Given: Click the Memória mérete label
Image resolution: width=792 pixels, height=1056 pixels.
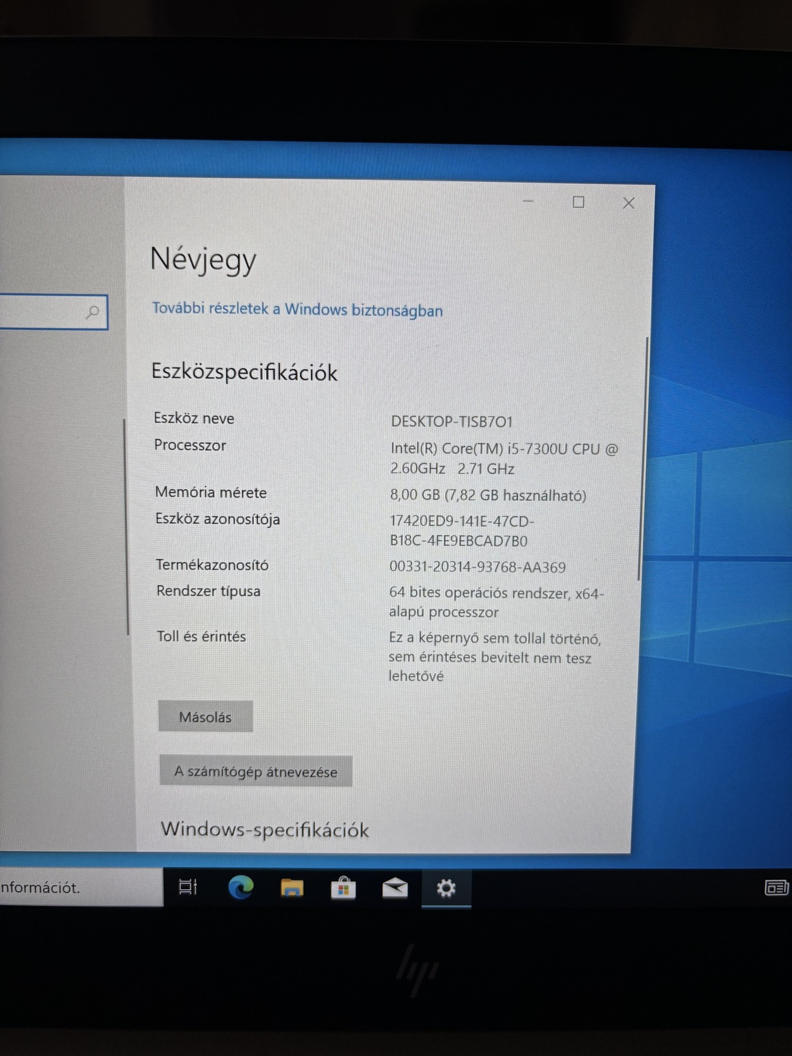Looking at the screenshot, I should (x=211, y=492).
